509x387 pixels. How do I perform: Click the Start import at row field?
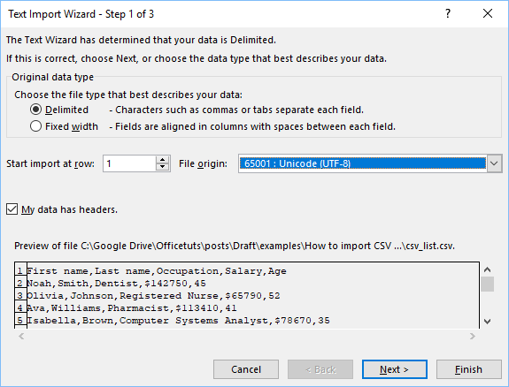[129, 163]
